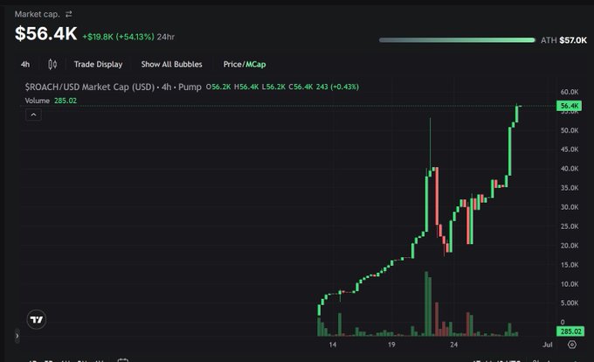This screenshot has width=594, height=362.
Task: Click the green 285.02 volume tag
Action: 570,331
